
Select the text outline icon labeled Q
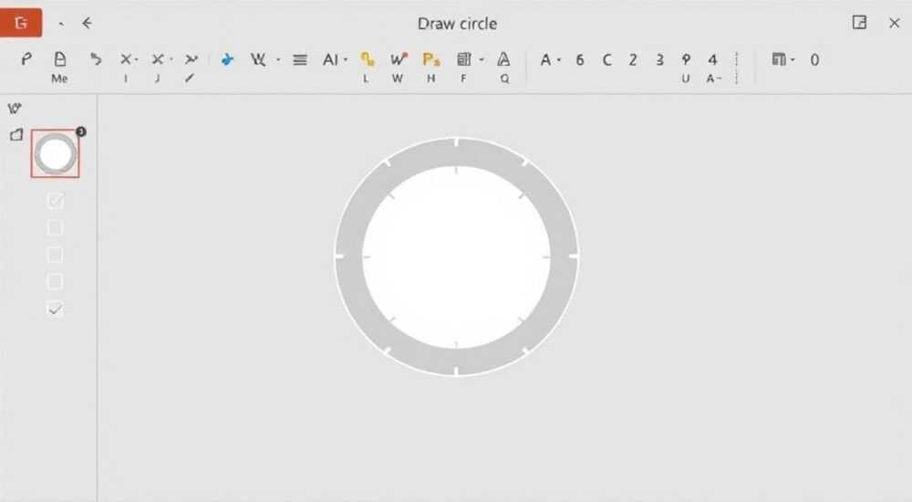click(503, 59)
